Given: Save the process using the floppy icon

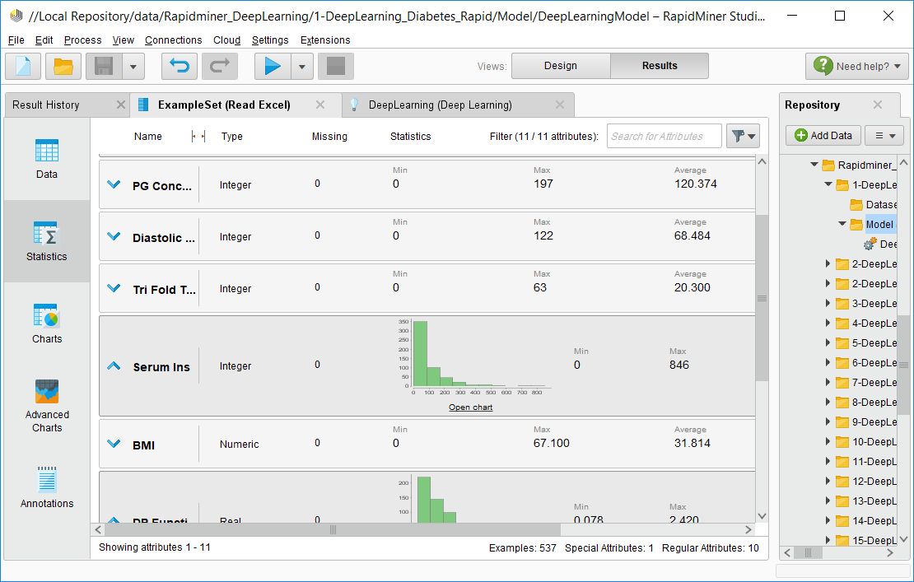Looking at the screenshot, I should [104, 66].
